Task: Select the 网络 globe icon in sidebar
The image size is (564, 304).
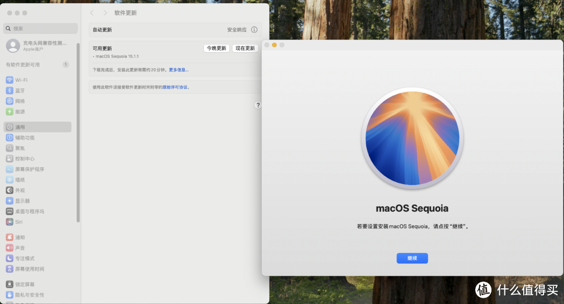Action: coord(10,101)
